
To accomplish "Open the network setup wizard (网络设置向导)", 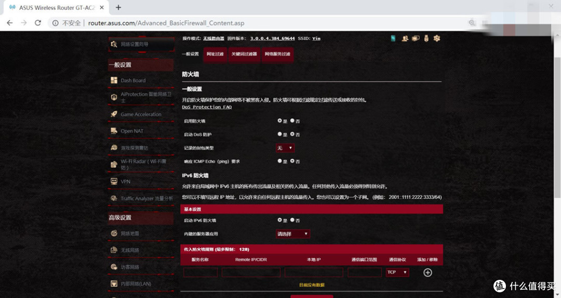I will [x=141, y=44].
